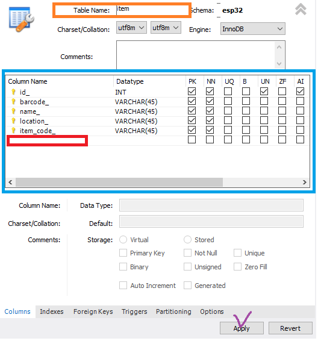This screenshot has width=318, height=341.
Task: Tick the Zero Fill detail checkbox
Action: [237, 267]
